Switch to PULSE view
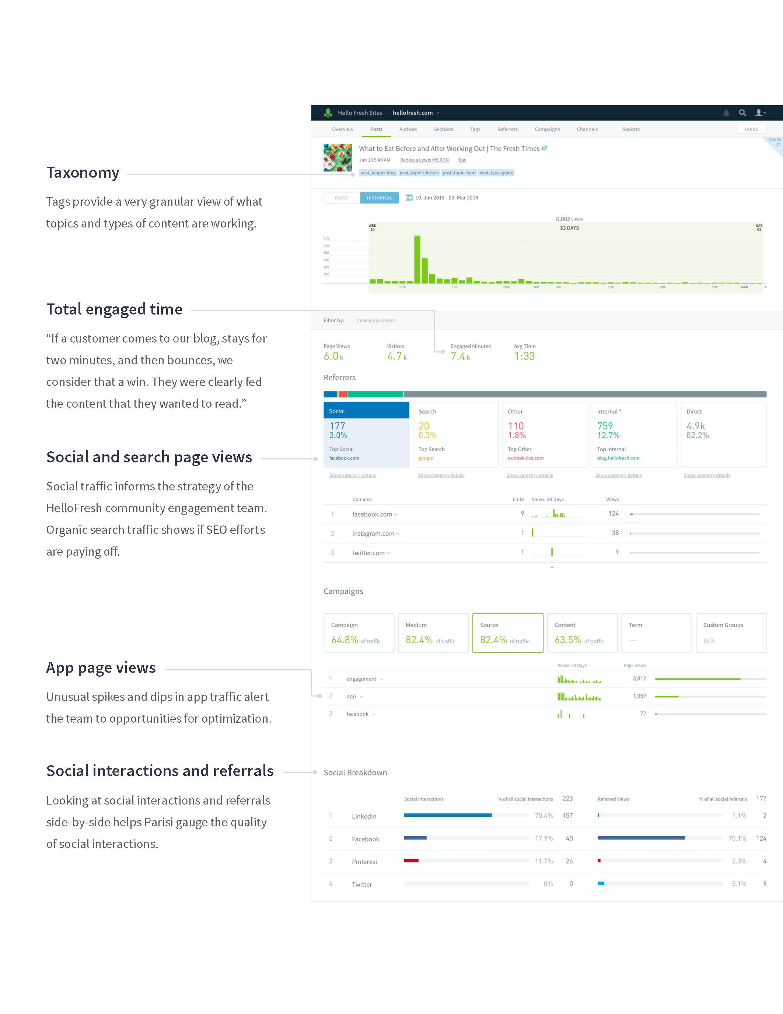The width and height of the screenshot is (783, 1014). tap(342, 198)
